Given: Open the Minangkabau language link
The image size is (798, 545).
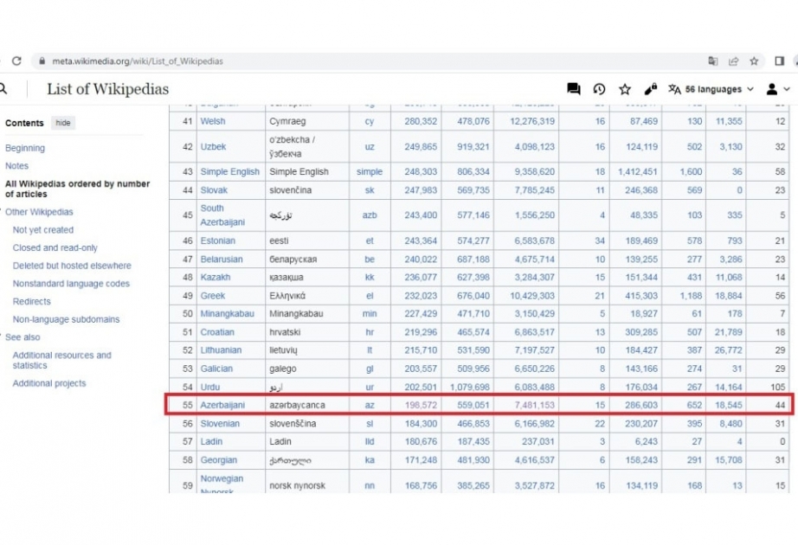Looking at the screenshot, I should 227,313.
